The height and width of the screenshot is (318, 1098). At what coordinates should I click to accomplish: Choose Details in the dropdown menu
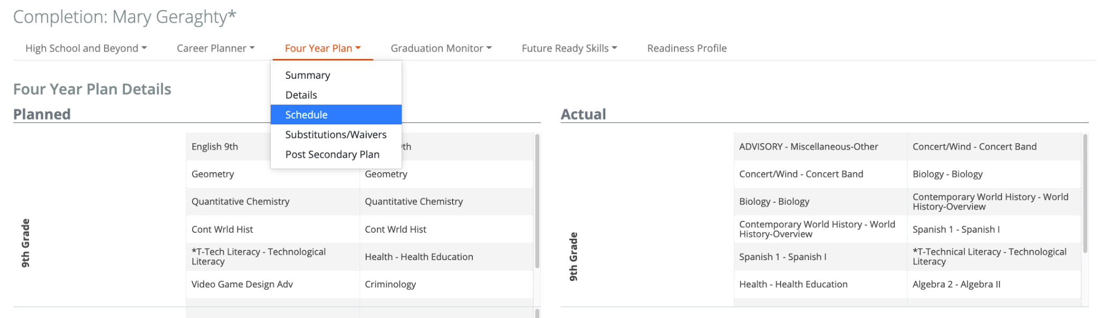click(301, 95)
